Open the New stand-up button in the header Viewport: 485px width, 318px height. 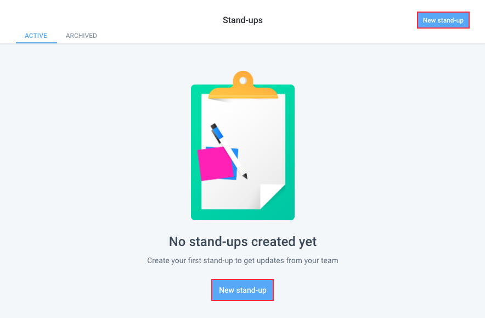[443, 20]
